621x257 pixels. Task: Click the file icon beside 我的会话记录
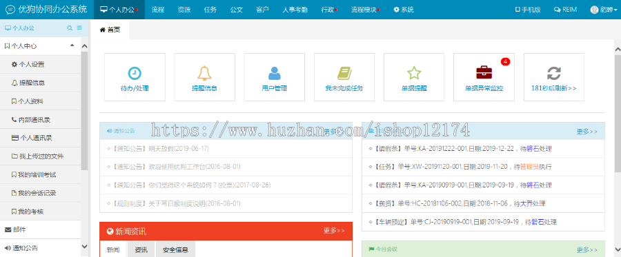(14, 193)
